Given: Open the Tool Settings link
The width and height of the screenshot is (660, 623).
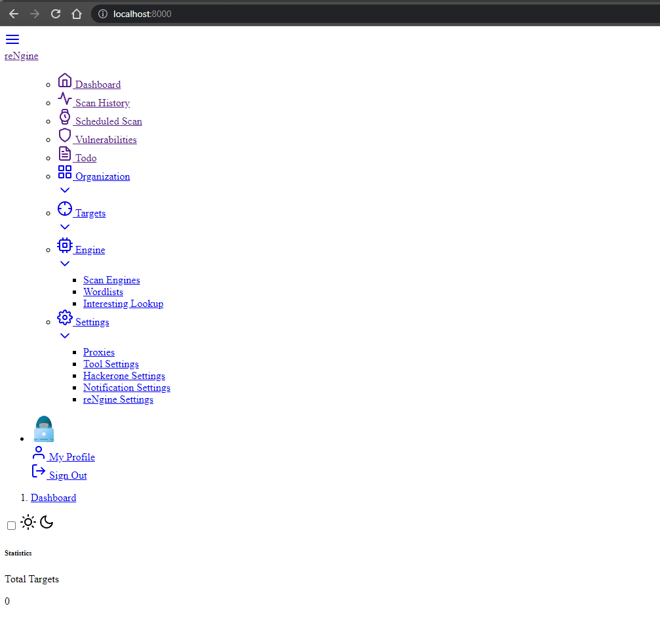Looking at the screenshot, I should (x=111, y=364).
